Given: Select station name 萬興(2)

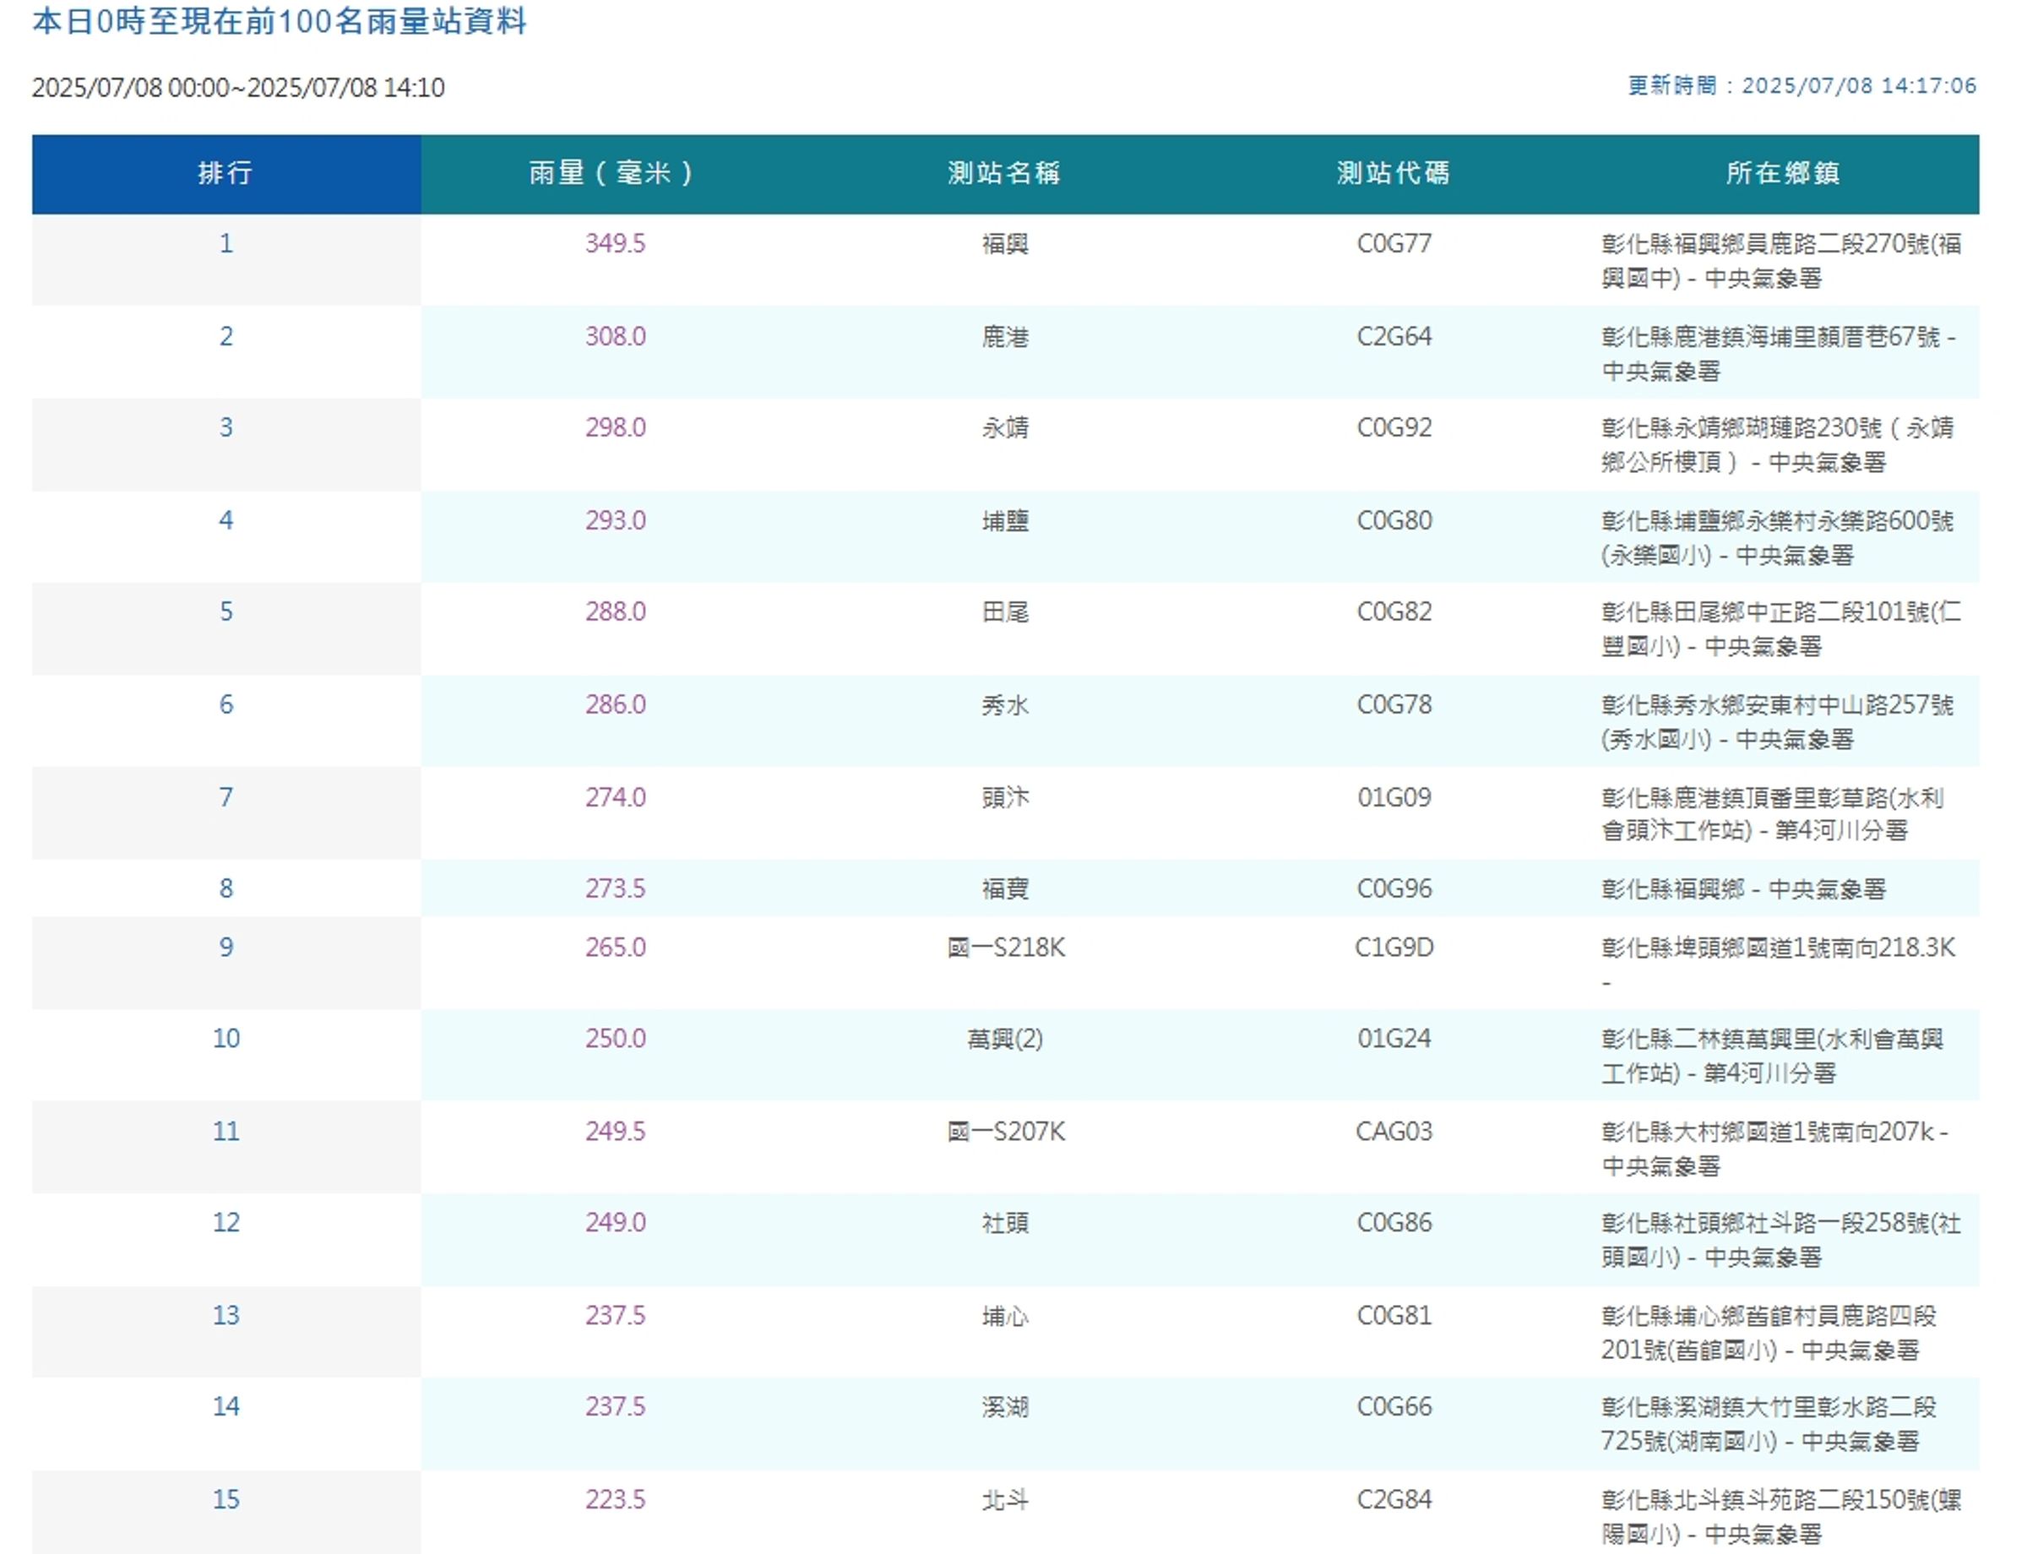Looking at the screenshot, I should click(1005, 1039).
